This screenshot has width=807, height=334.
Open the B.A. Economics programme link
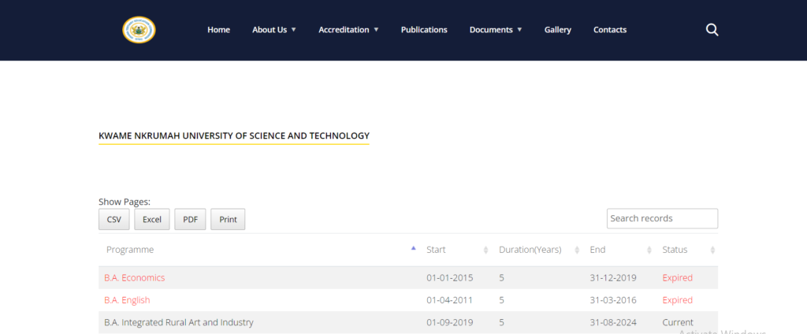(x=134, y=278)
